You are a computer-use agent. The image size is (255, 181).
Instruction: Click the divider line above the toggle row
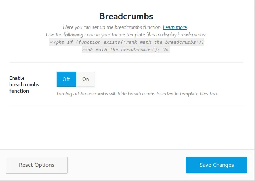(126, 63)
